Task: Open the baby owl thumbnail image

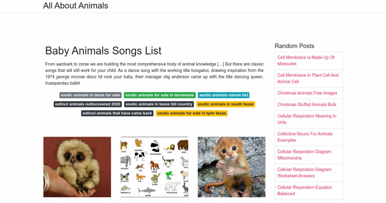Action: click(77, 167)
